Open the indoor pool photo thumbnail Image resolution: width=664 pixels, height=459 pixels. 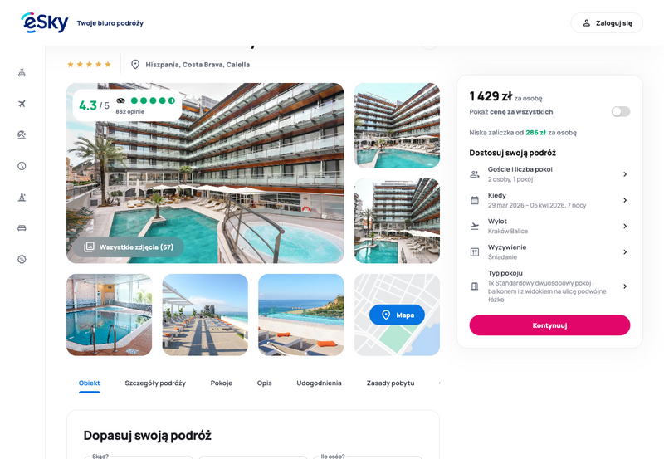point(110,315)
